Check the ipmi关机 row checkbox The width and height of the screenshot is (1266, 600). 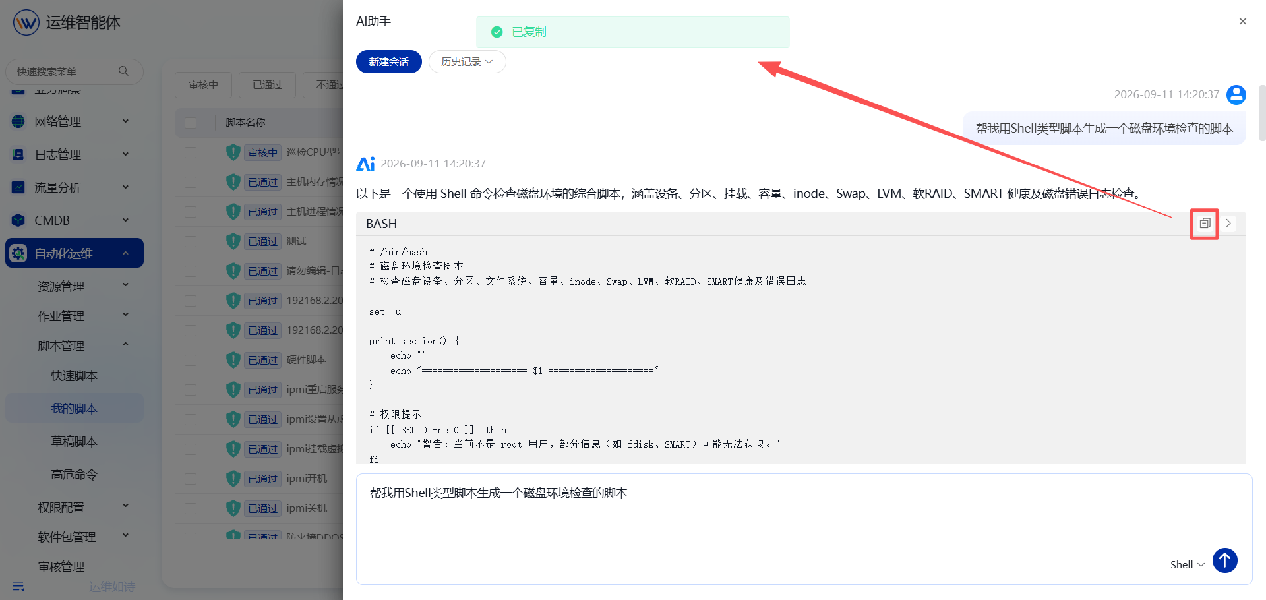tap(191, 508)
